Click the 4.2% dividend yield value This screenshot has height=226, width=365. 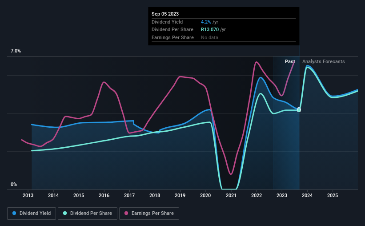(206, 22)
